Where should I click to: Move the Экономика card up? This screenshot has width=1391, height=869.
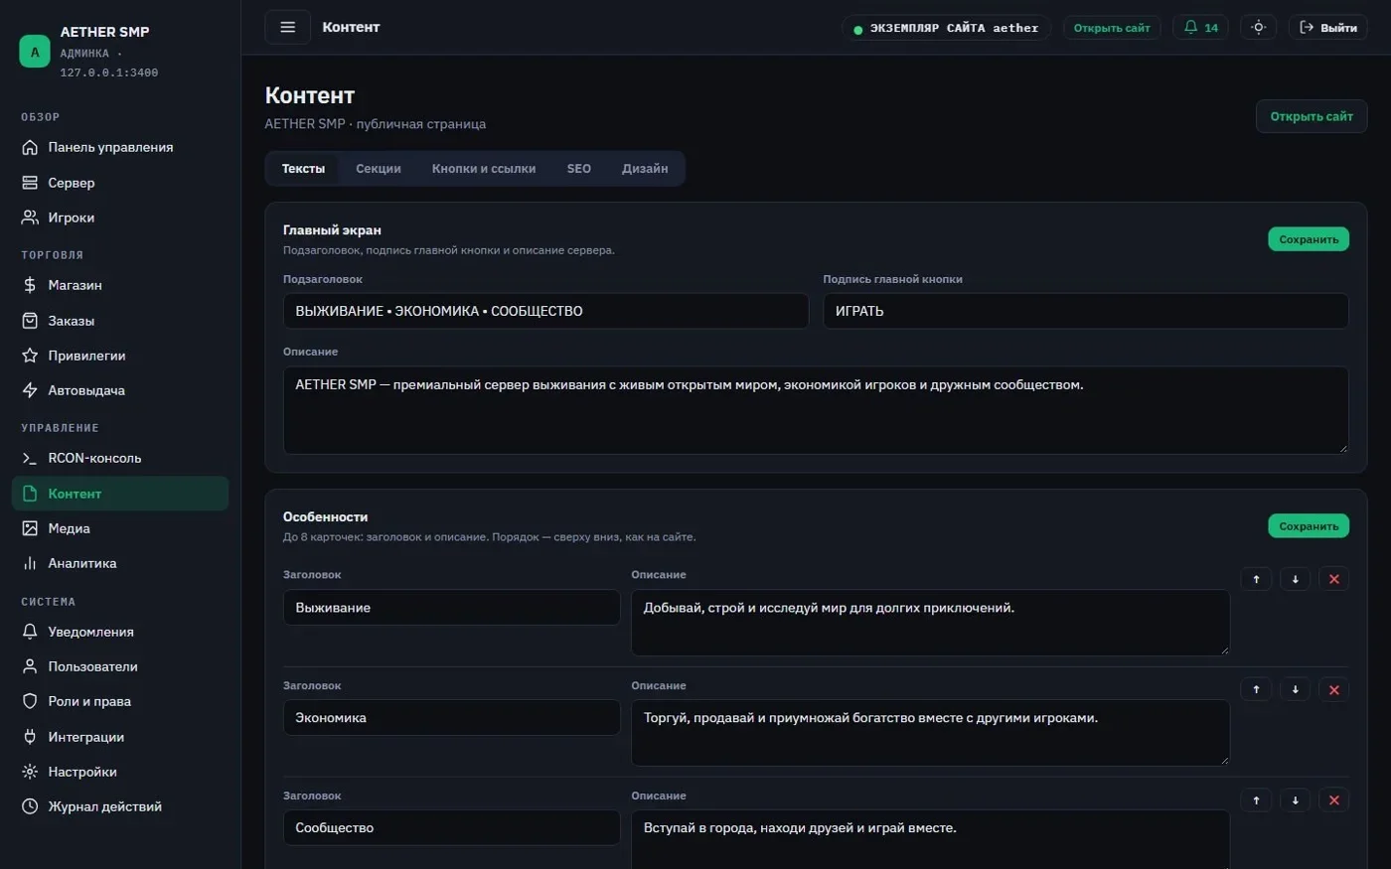coord(1256,689)
